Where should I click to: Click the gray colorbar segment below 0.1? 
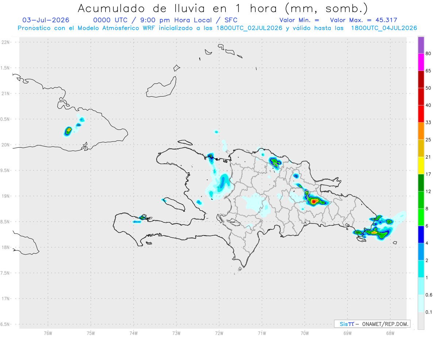pyautogui.click(x=421, y=321)
